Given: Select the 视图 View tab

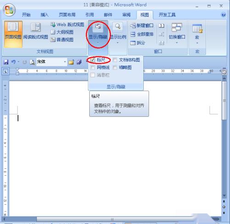Looking at the screenshot, I should pyautogui.click(x=144, y=15).
